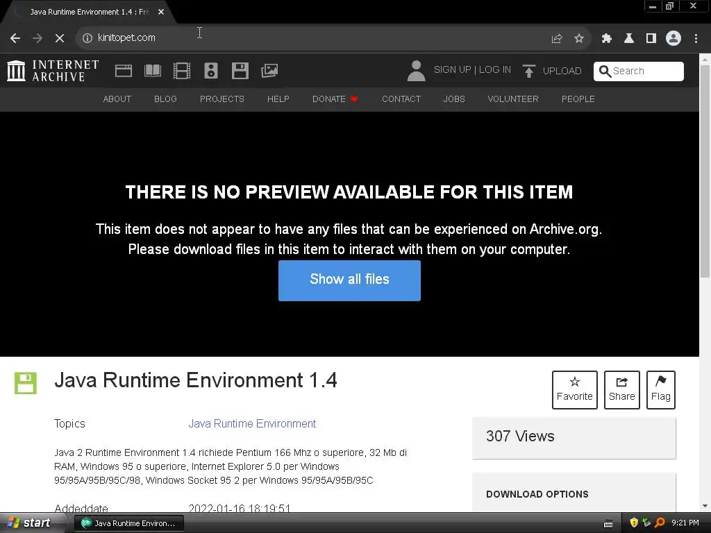The height and width of the screenshot is (533, 711).
Task: Open the PROJECTS menu item
Action: (222, 99)
